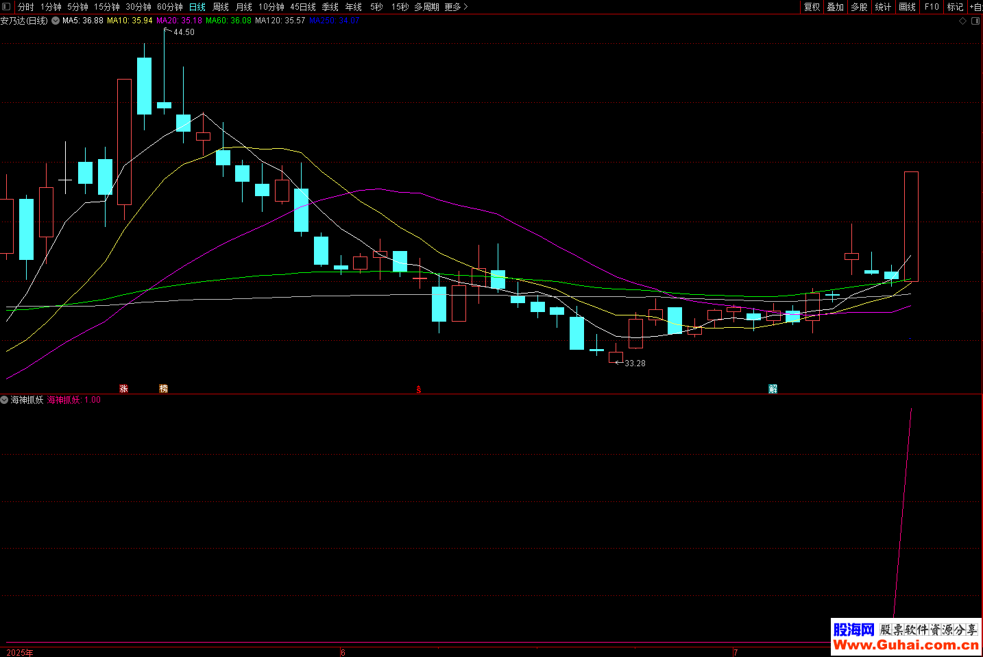This screenshot has height=657, width=983.
Task: Click the month 7 timeline marker
Action: (736, 652)
